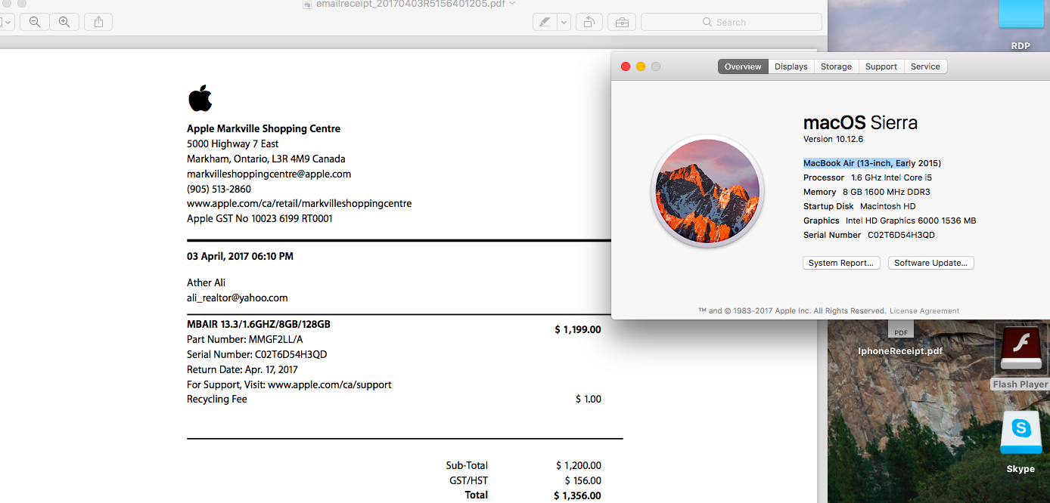The height and width of the screenshot is (503, 1050).
Task: Close the About This Mac window
Action: tap(626, 66)
